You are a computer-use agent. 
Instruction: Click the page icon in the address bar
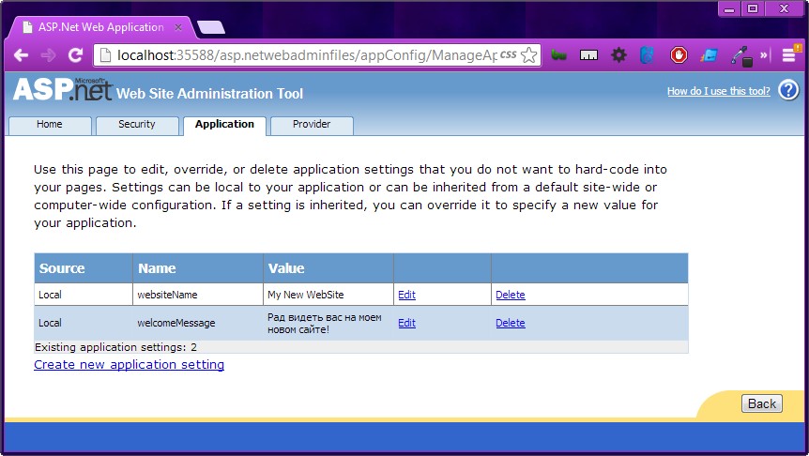point(105,54)
